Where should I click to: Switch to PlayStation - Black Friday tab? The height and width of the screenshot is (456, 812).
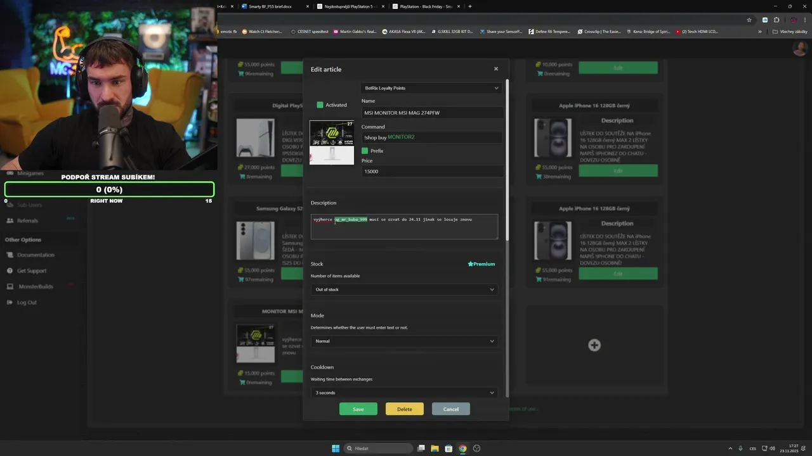tap(426, 6)
